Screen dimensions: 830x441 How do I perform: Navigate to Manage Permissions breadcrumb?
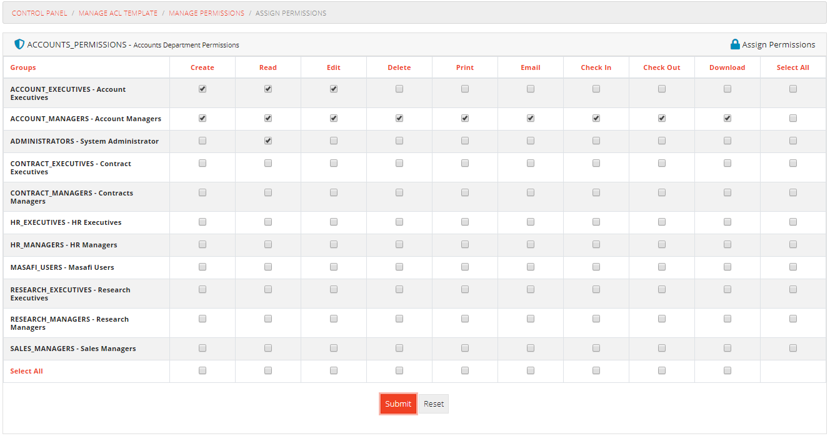point(207,13)
